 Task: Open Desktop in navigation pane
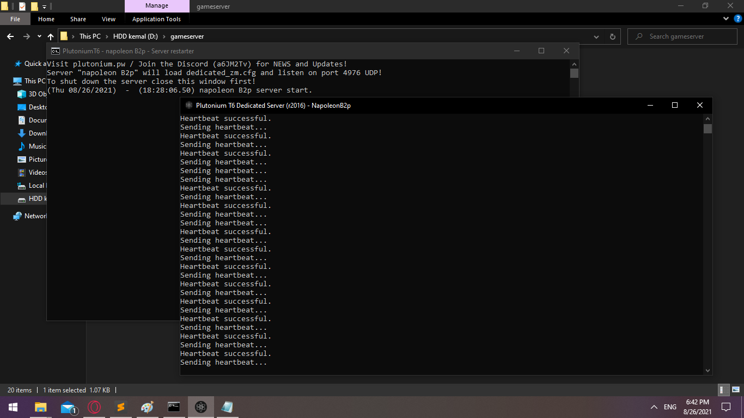coord(32,107)
